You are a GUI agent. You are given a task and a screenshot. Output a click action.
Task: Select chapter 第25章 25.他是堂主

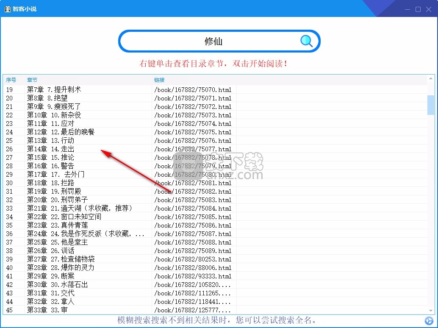coord(57,242)
